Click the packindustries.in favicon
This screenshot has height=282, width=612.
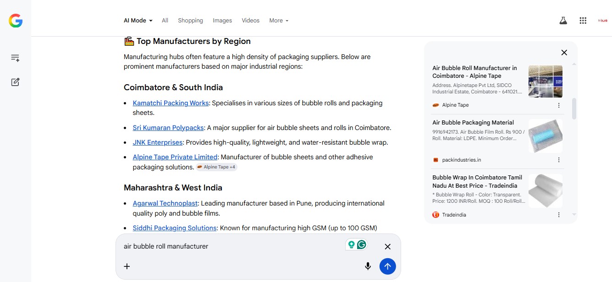click(x=436, y=160)
